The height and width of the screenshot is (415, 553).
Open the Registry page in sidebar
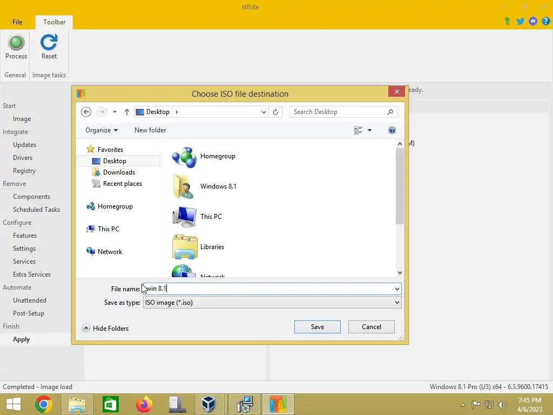tap(24, 171)
